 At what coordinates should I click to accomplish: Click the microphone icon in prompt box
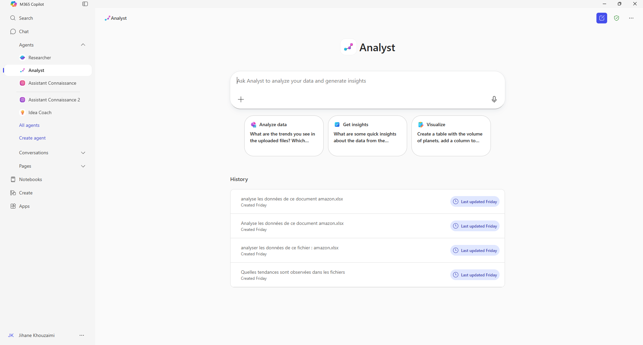pos(494,99)
